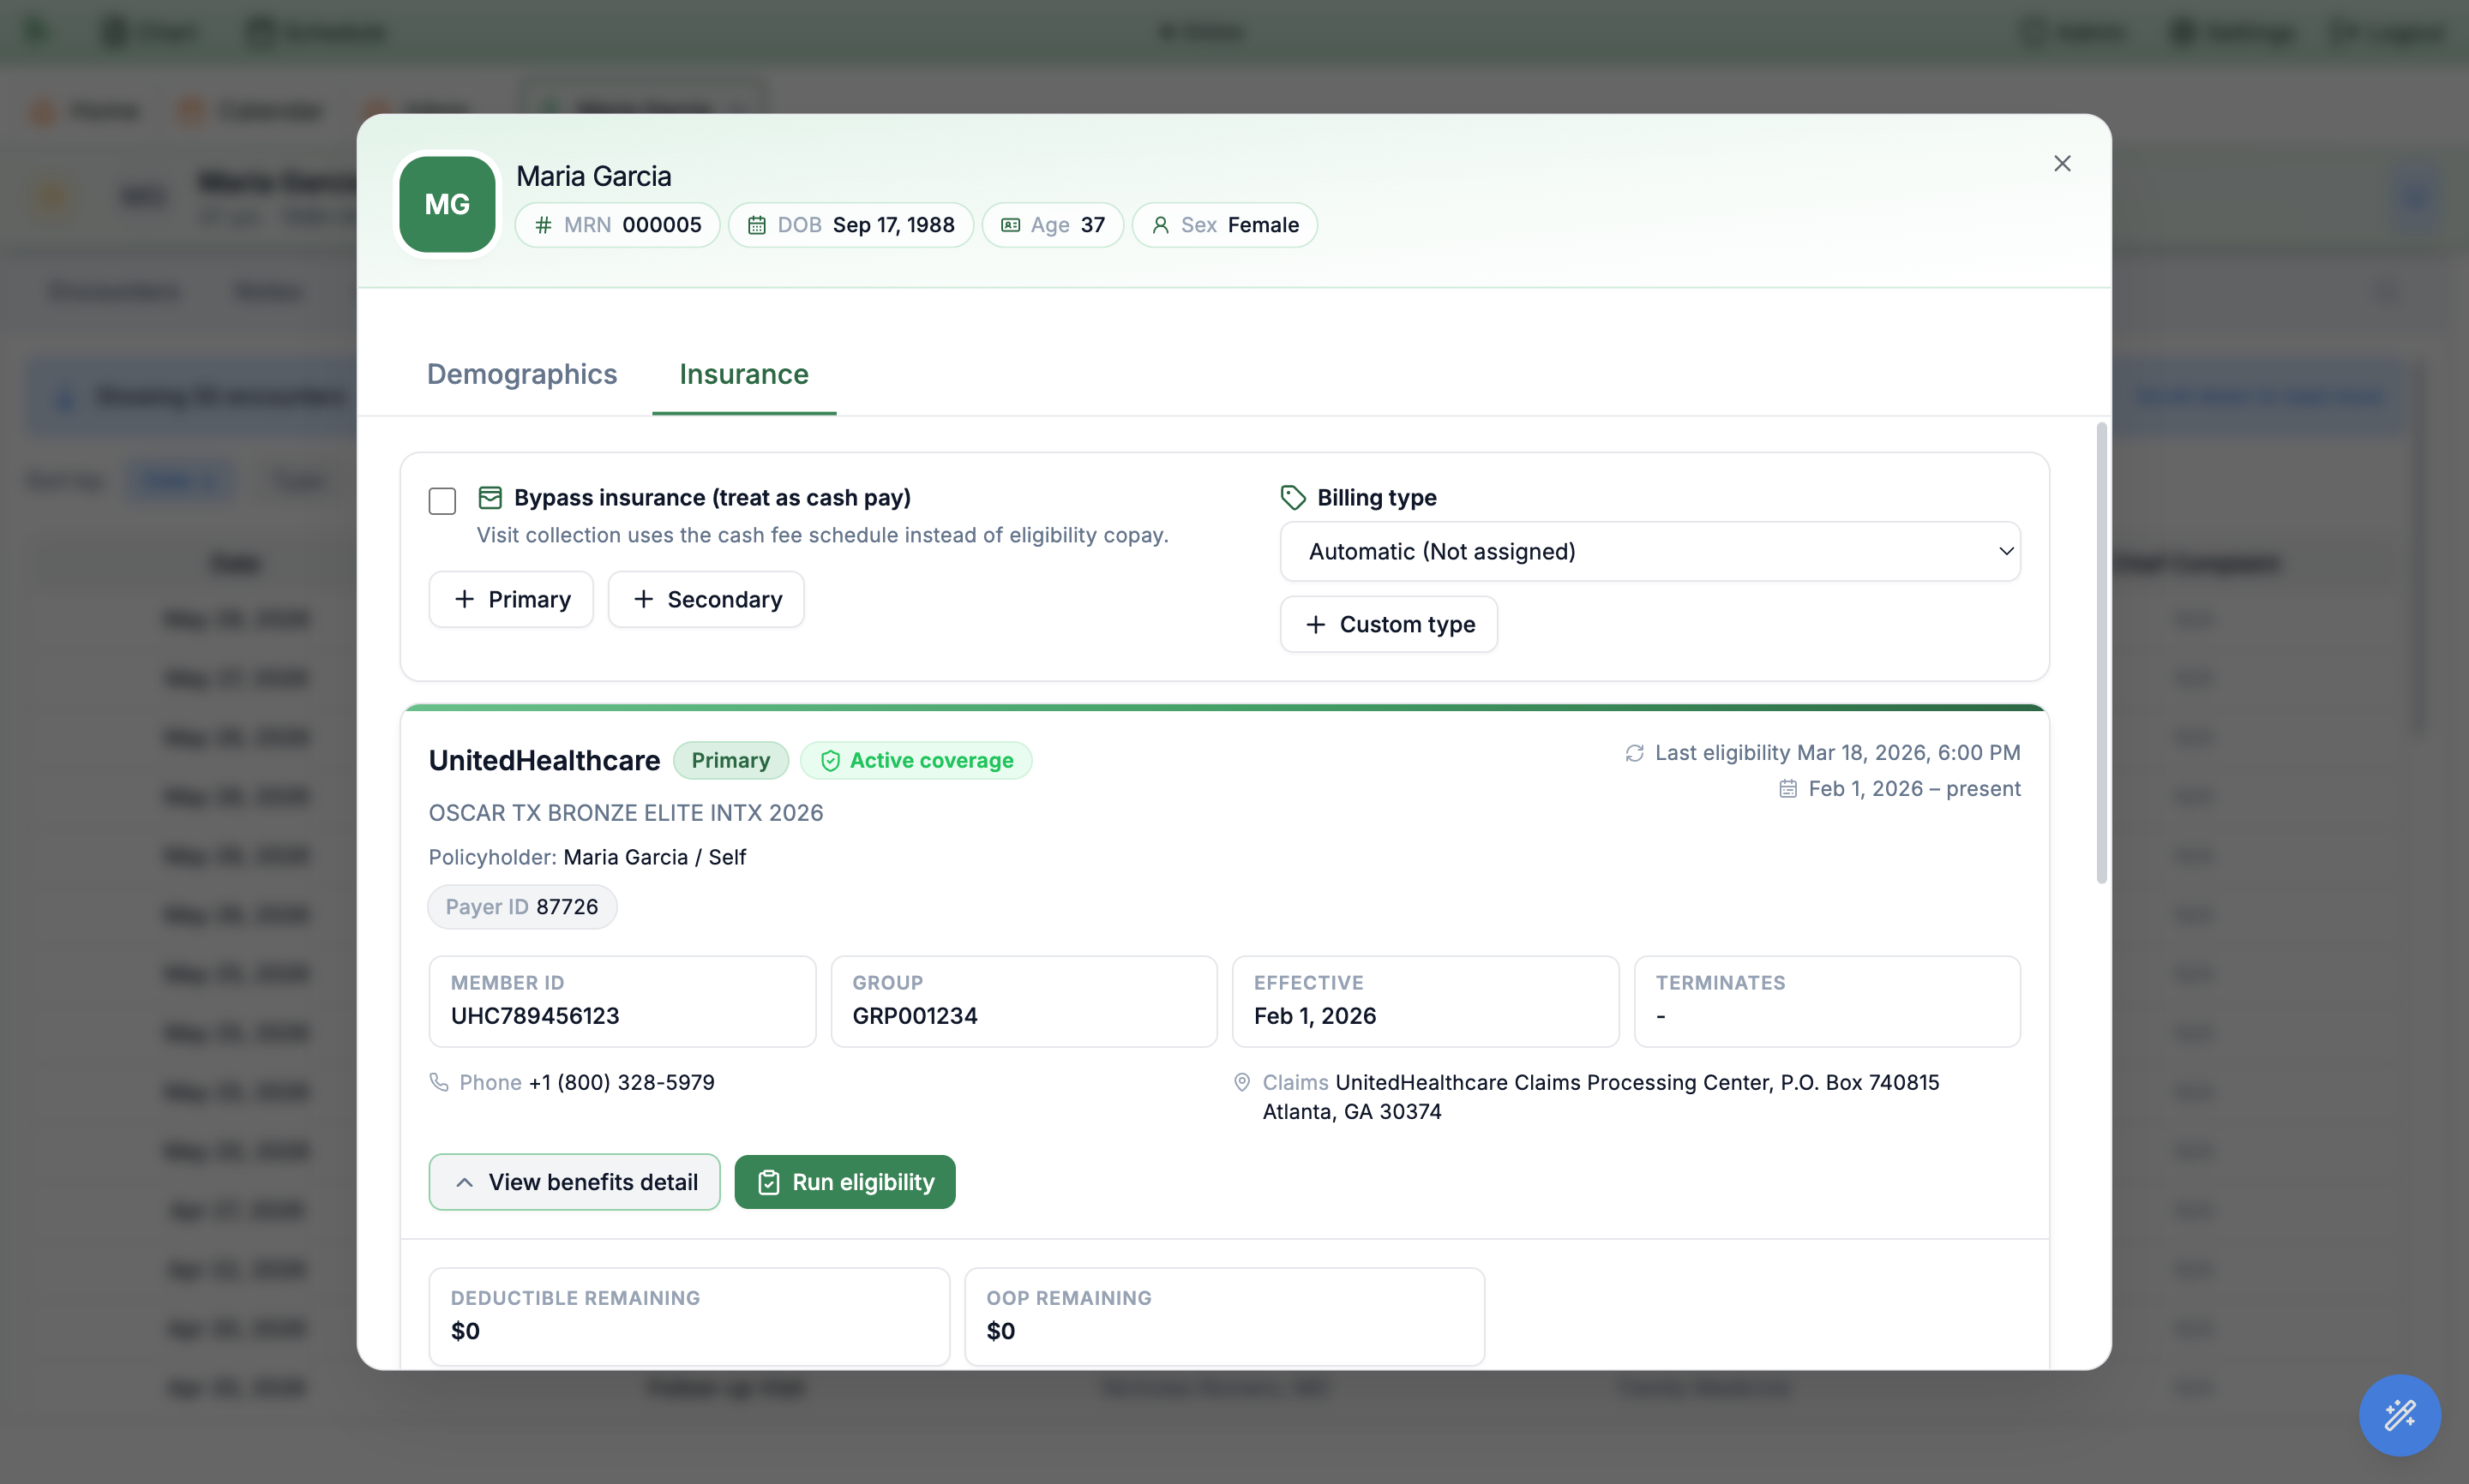
Task: Click Feb 1, 2026 – present date range
Action: click(1915, 789)
